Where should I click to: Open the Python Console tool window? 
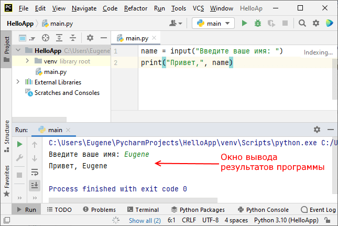(263, 210)
